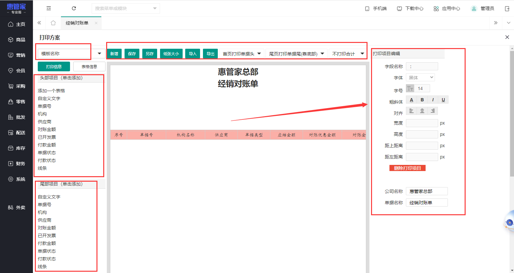Select the 打印信息 tab
The width and height of the screenshot is (514, 273).
tap(54, 66)
